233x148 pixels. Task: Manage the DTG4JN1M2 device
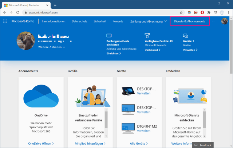143,131
